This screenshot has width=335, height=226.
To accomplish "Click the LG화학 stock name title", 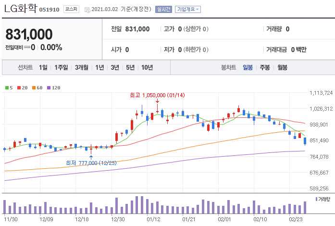I will [21, 8].
